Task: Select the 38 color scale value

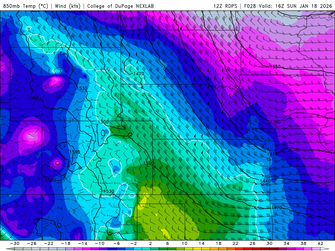Action: tap(303, 243)
